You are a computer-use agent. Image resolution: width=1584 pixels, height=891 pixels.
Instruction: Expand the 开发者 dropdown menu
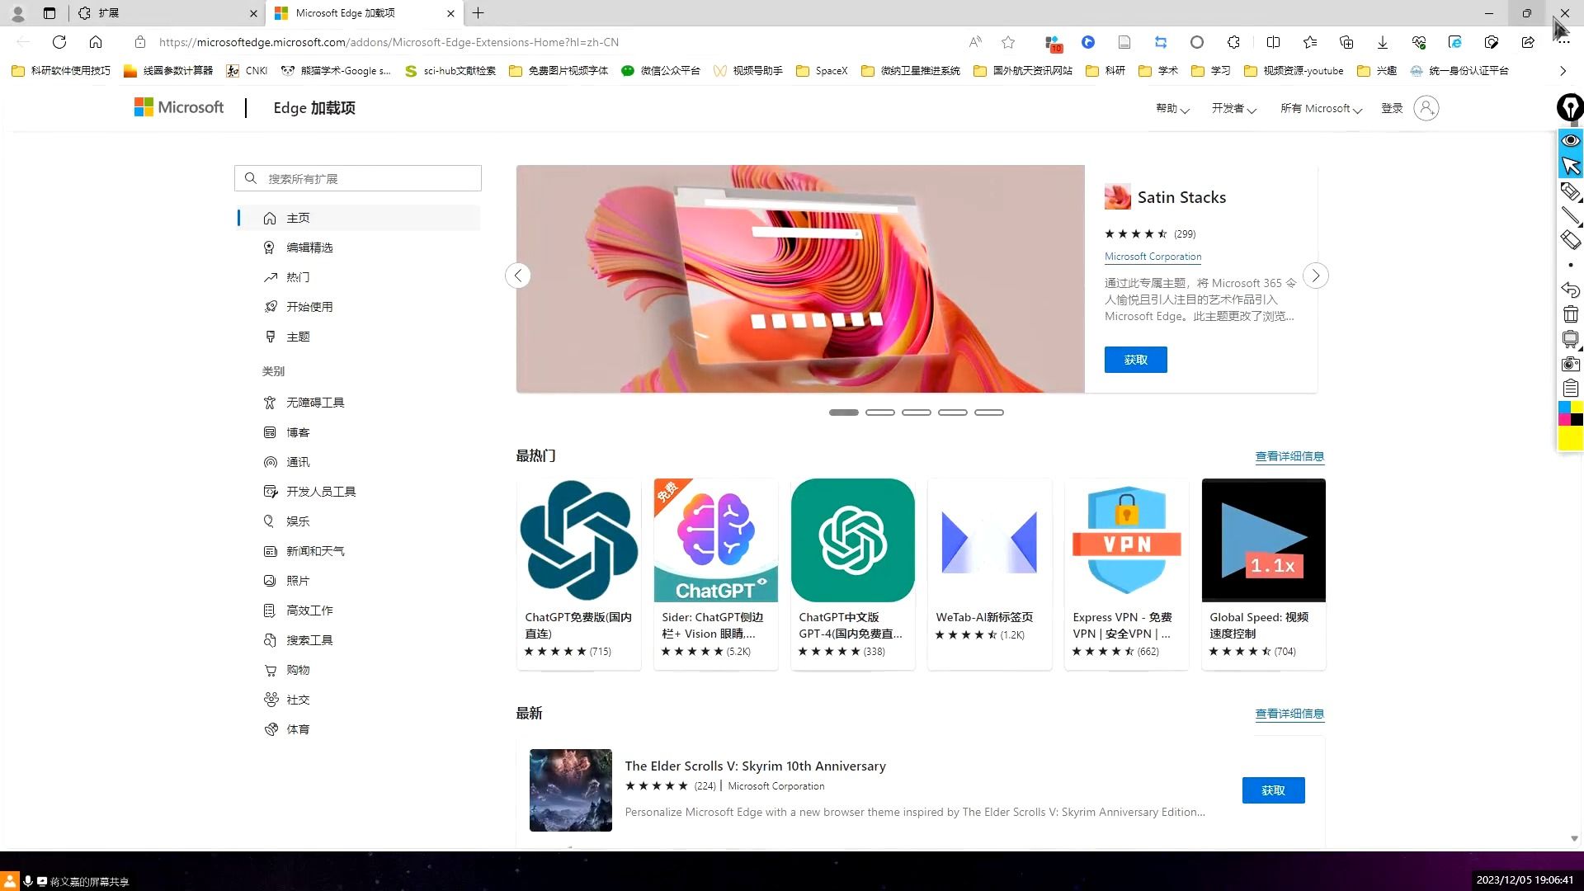tap(1233, 108)
